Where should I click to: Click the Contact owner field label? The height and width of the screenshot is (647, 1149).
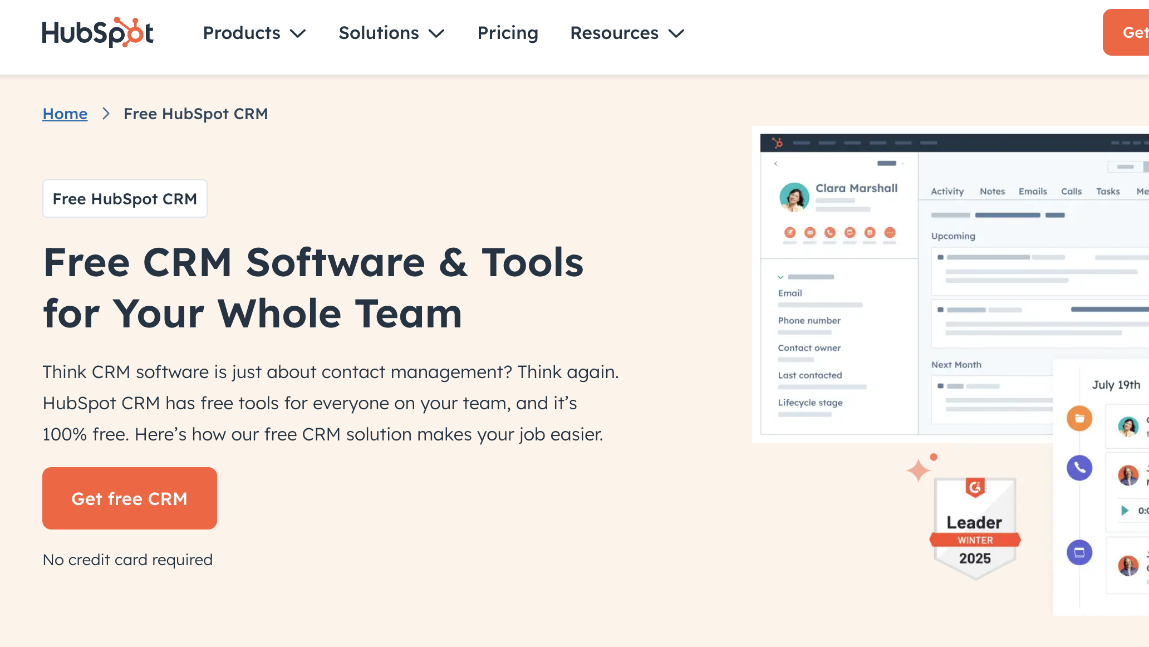point(809,347)
